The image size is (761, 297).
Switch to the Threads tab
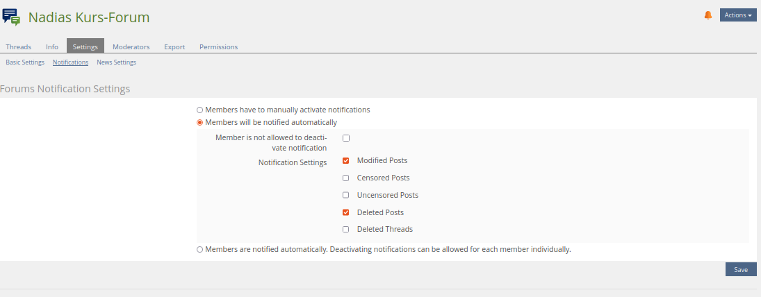pyautogui.click(x=19, y=47)
